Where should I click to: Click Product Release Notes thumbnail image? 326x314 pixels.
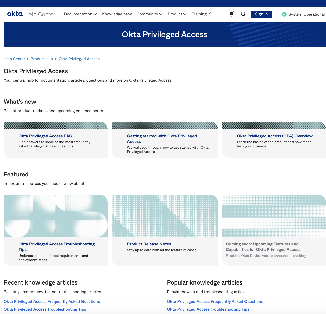tap(165, 216)
